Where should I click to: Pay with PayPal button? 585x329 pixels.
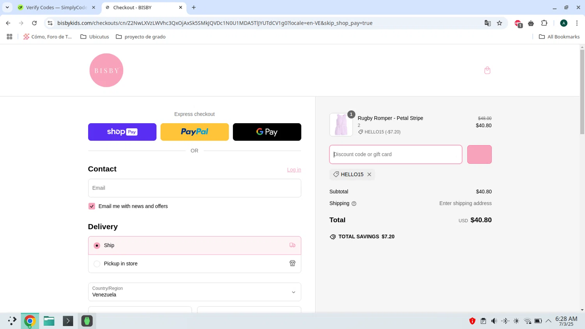[x=195, y=132]
